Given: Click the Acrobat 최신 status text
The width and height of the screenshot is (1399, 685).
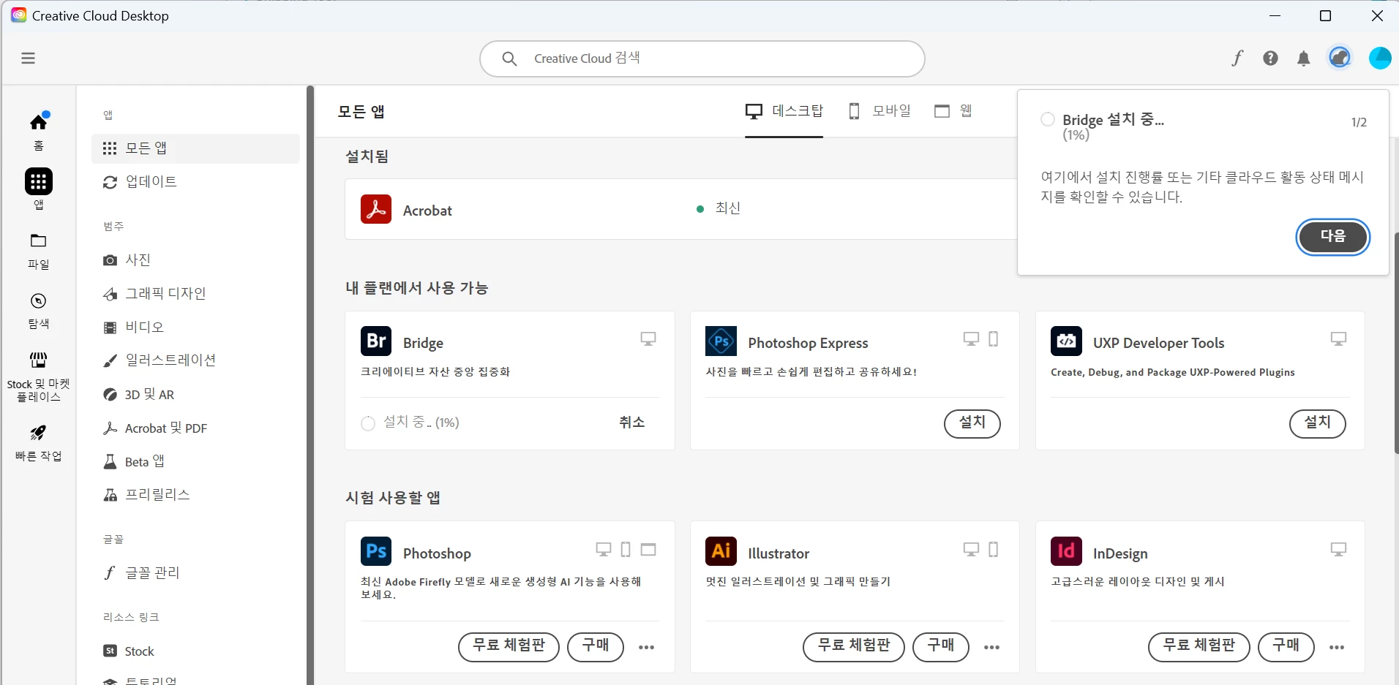Looking at the screenshot, I should coord(728,208).
